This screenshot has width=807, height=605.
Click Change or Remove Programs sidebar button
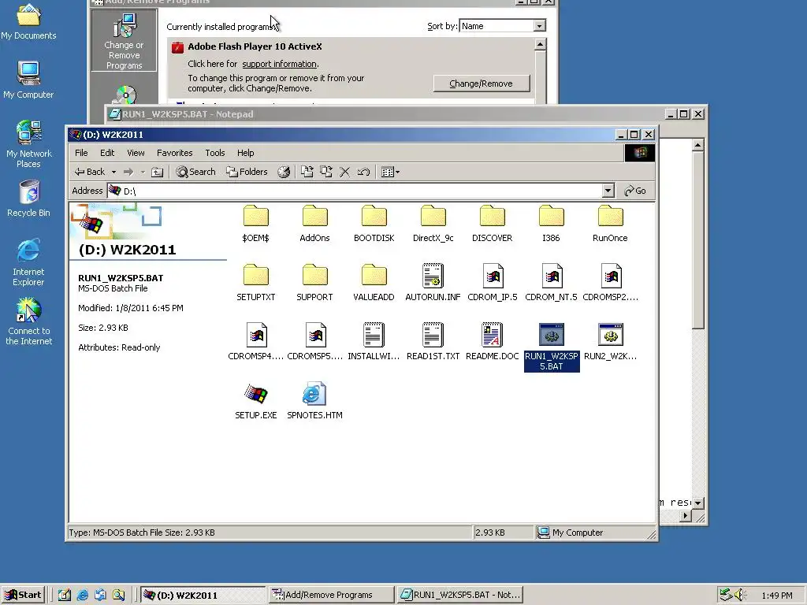click(124, 40)
